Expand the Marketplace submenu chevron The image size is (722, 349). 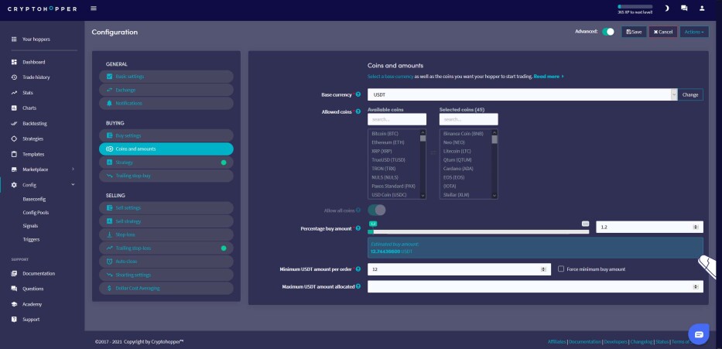(73, 169)
